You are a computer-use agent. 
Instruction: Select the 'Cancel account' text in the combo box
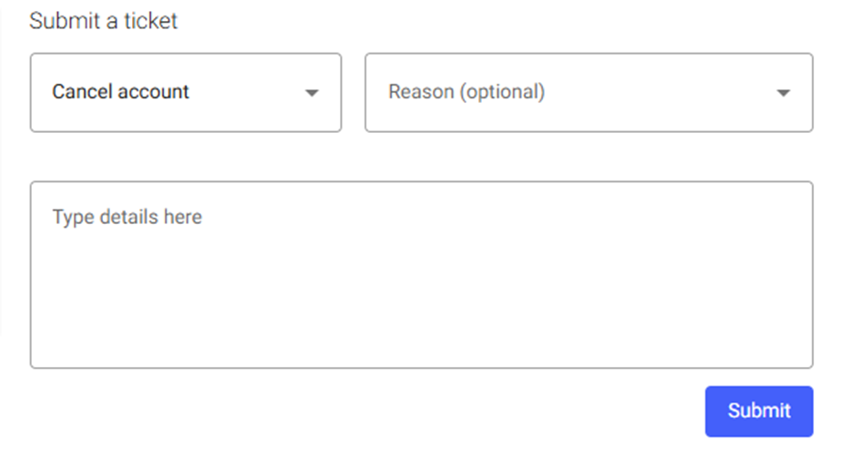tap(120, 92)
